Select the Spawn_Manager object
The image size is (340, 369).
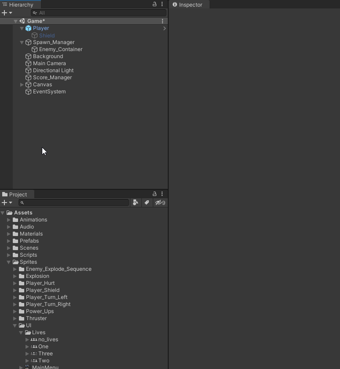click(x=54, y=42)
